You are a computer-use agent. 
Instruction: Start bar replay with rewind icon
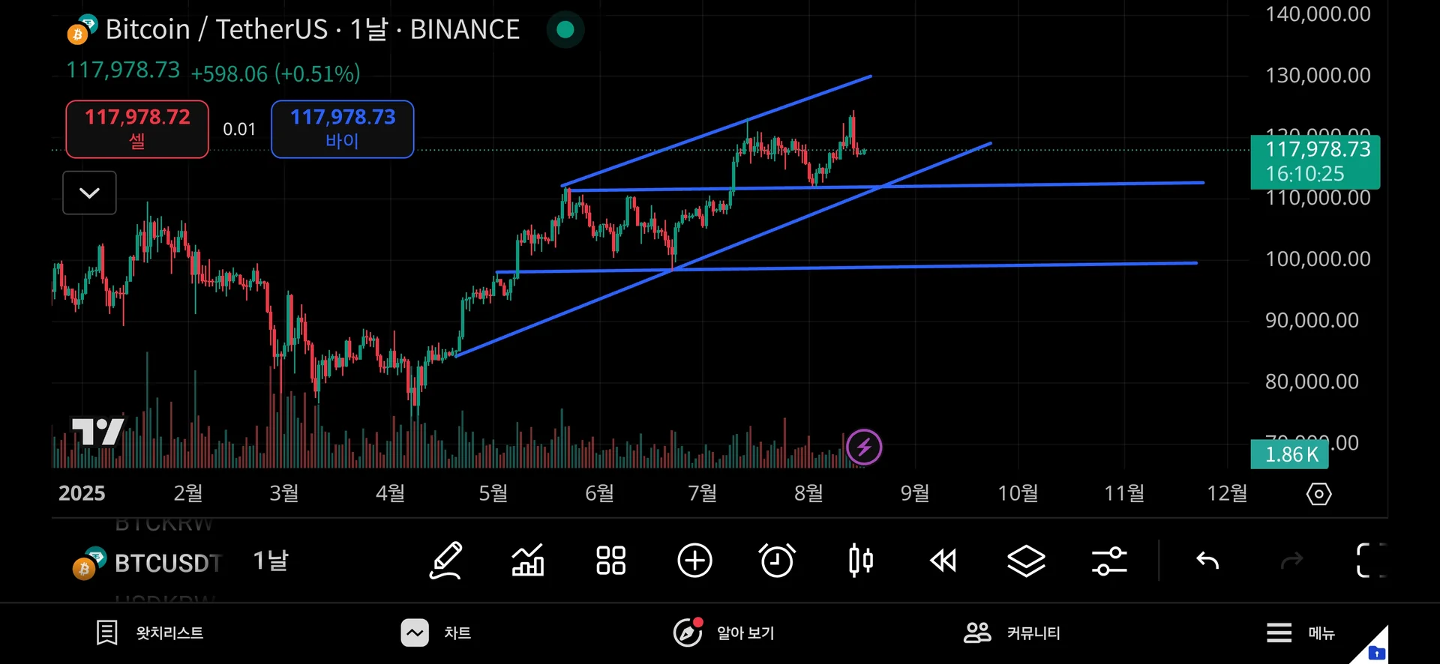[943, 561]
